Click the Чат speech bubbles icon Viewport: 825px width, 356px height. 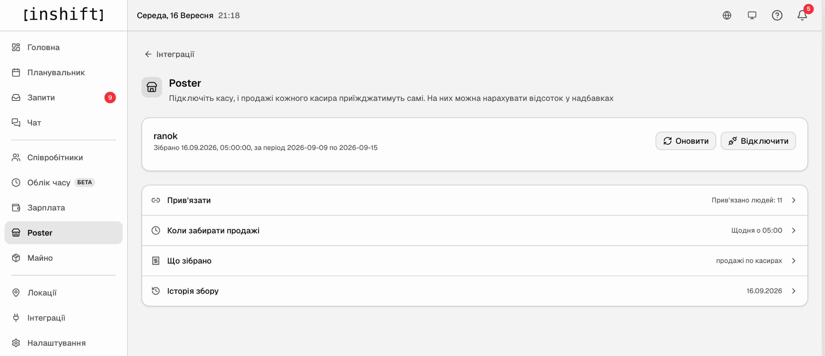click(16, 123)
